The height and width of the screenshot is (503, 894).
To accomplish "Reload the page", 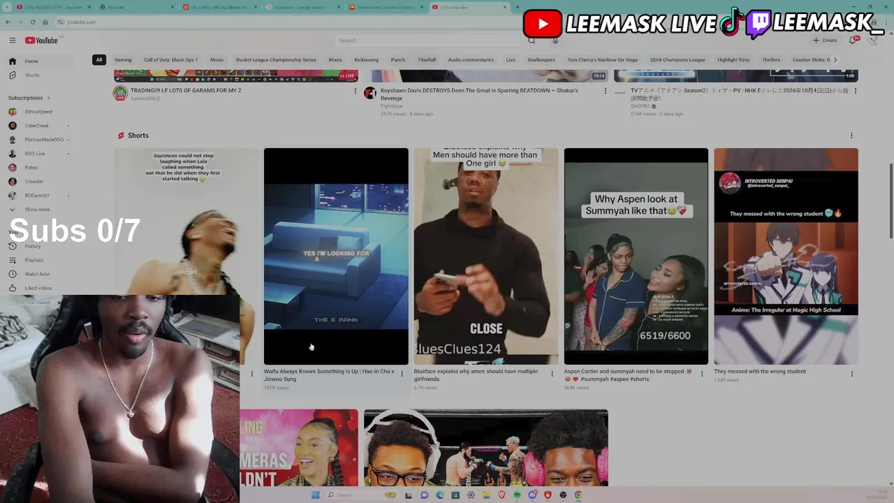I will (32, 22).
